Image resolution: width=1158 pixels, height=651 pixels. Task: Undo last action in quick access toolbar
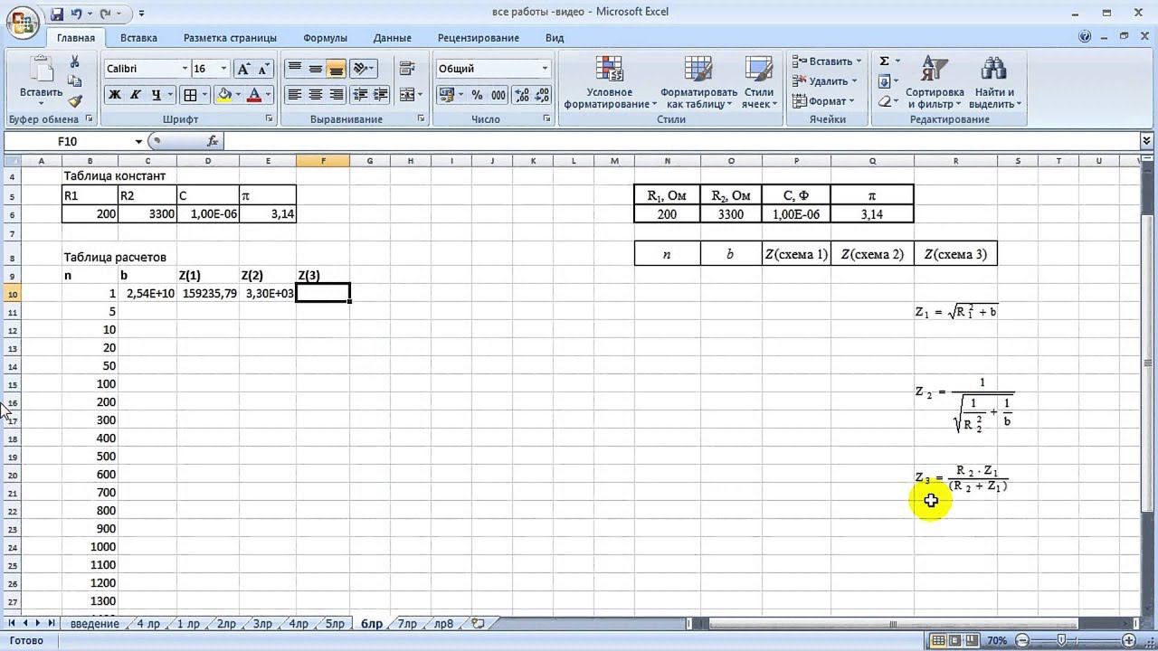(x=77, y=14)
